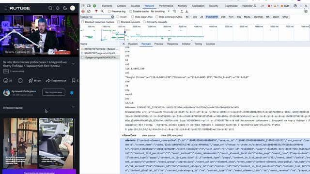Viewport: 310px width, 174px height.
Task: Open network search magnifier icon
Action: 102,12
